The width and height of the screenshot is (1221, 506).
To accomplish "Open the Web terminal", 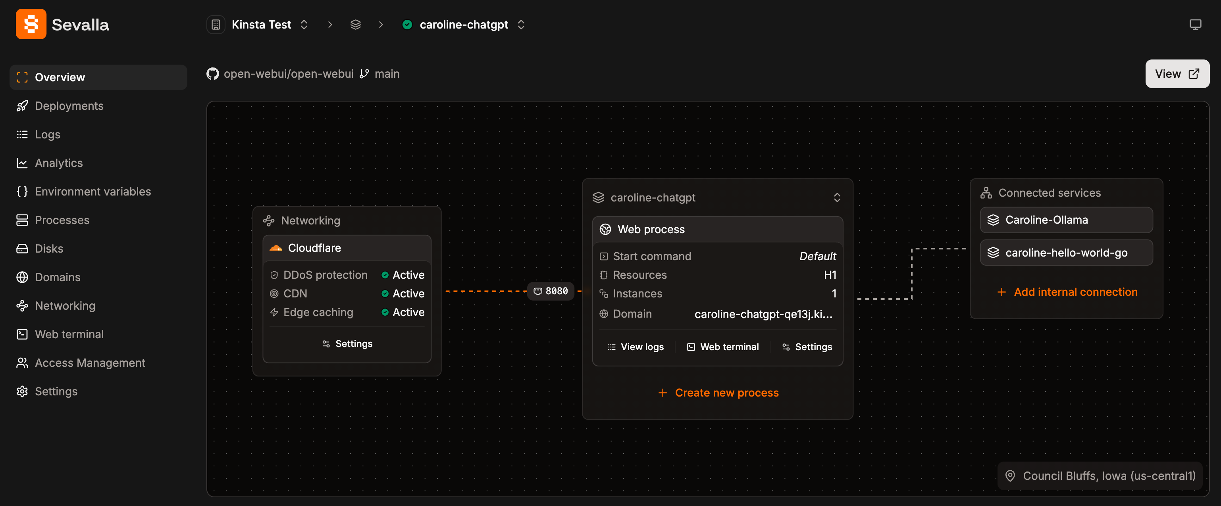I will point(69,334).
